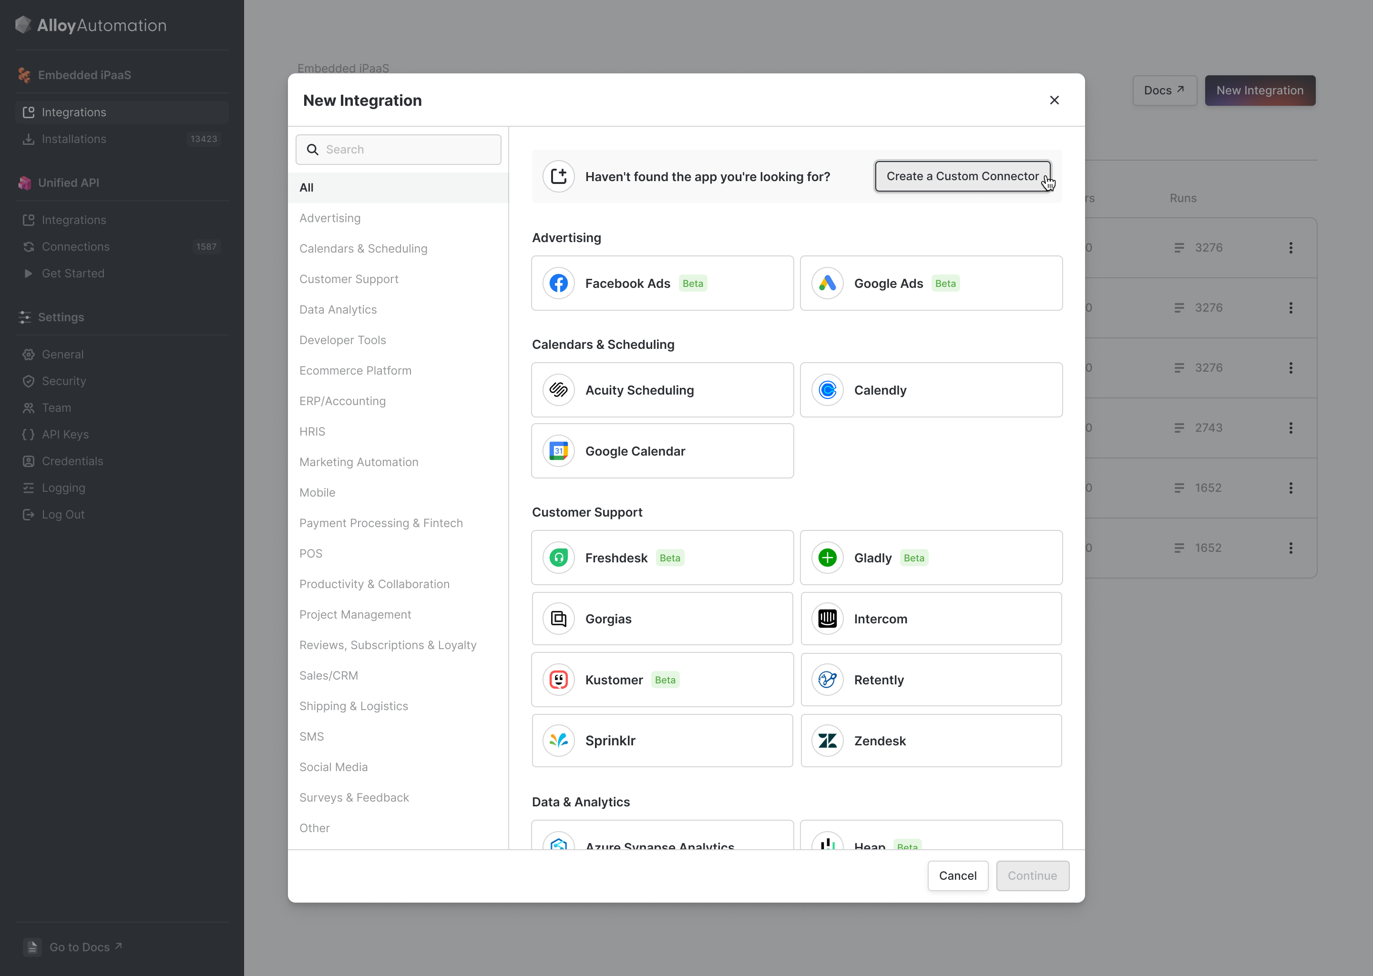Click the Embedded iPaaS section icon
The height and width of the screenshot is (976, 1373).
(x=25, y=75)
